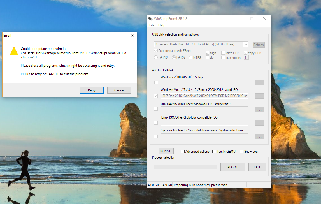The image size is (321, 204).
Task: Check Linux ISO/Grub4dos compatible ISO checkbox
Action: [x=156, y=123]
